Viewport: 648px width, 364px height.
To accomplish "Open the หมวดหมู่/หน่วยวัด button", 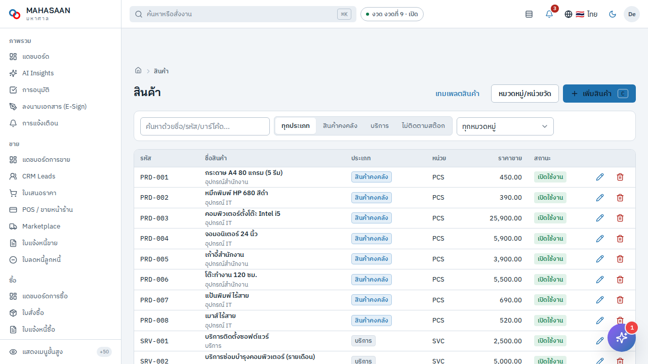I will (x=525, y=94).
